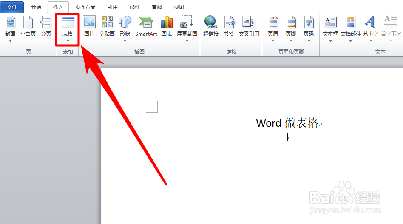
Task: Open the 页面布局 ribbon tab
Action: (85, 7)
